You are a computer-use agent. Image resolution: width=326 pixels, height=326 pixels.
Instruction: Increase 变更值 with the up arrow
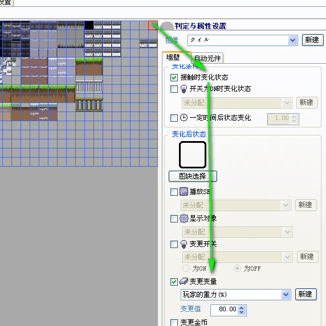pyautogui.click(x=242, y=308)
